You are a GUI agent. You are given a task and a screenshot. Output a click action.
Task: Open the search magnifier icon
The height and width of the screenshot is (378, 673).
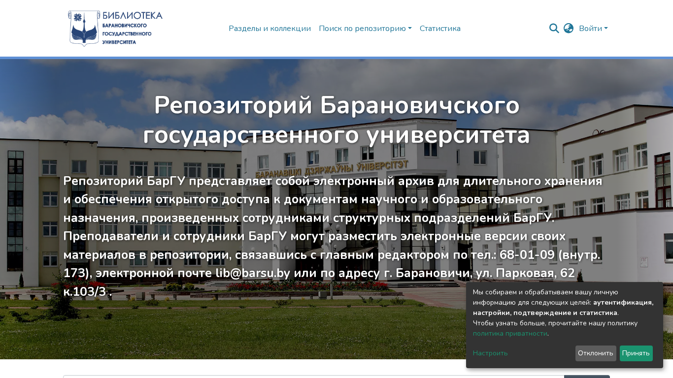click(554, 29)
